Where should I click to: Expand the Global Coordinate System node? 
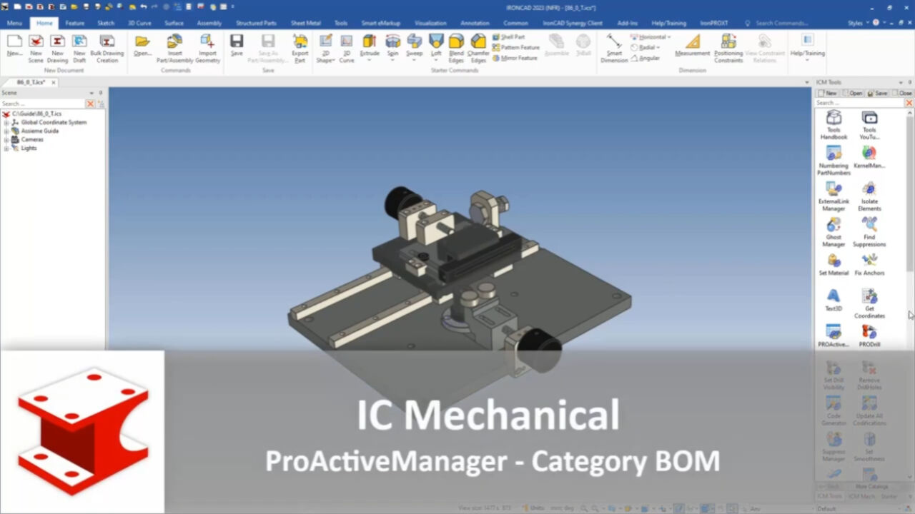(6, 123)
